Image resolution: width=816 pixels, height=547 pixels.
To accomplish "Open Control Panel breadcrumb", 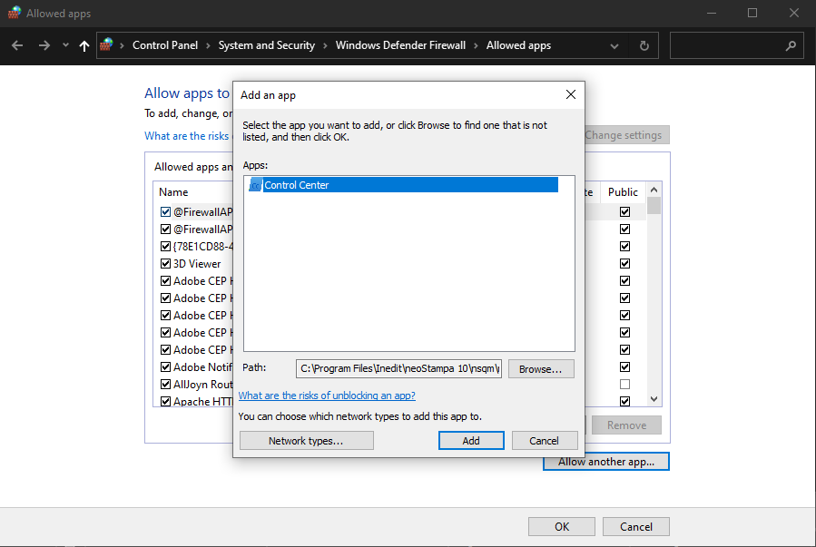I will [x=165, y=45].
